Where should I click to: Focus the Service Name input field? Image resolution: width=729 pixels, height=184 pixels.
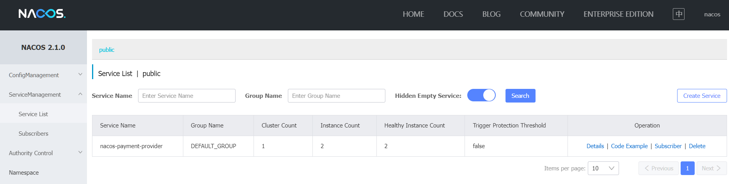pyautogui.click(x=187, y=96)
